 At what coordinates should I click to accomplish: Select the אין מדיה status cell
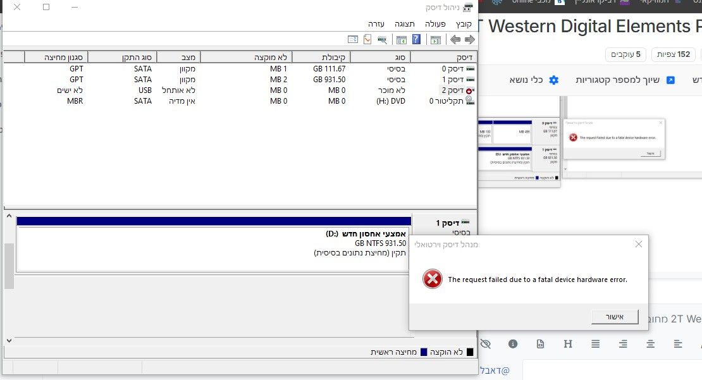(182, 101)
